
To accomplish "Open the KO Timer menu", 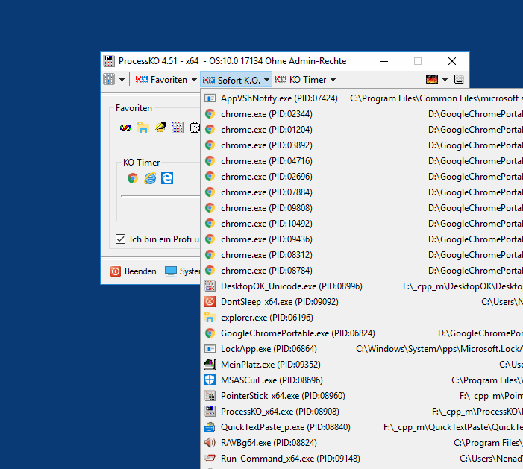I will pyautogui.click(x=300, y=80).
